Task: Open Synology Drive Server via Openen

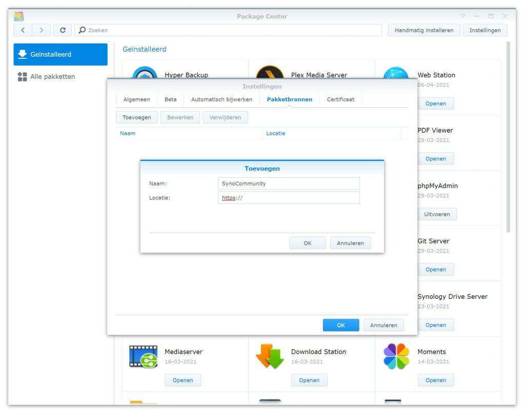Action: 436,325
